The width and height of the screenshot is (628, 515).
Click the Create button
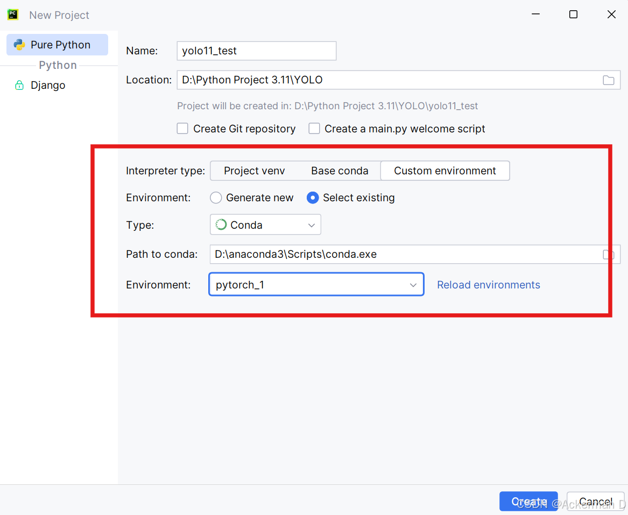click(528, 502)
